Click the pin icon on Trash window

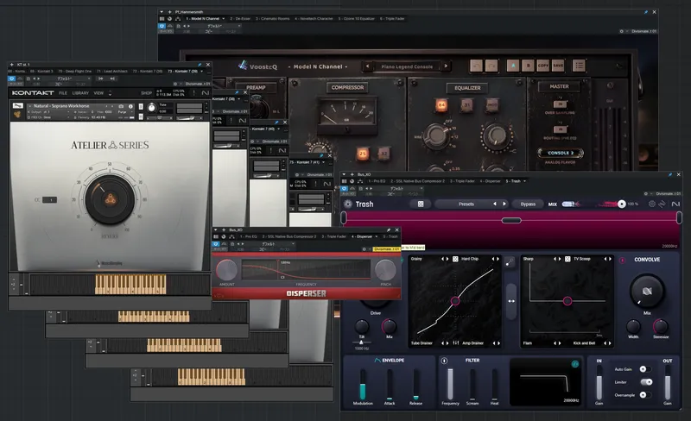pos(670,175)
